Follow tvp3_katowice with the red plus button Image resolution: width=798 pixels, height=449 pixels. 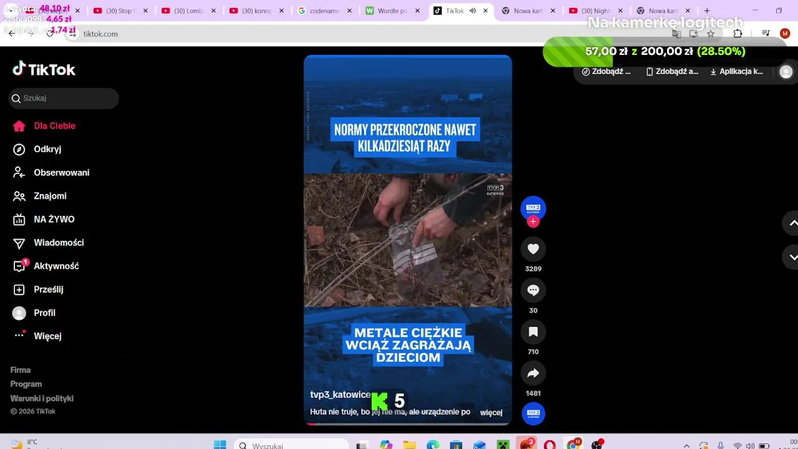pos(533,221)
